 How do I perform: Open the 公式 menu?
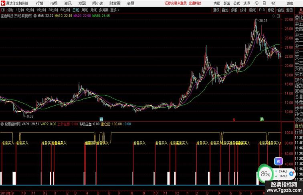[236, 3]
